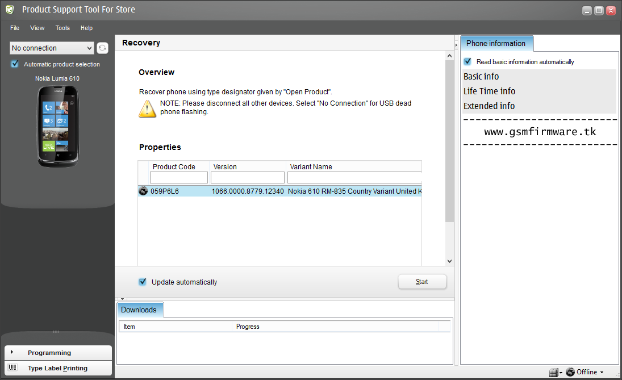Click the application logo in title bar
This screenshot has width=622, height=380.
10,10
